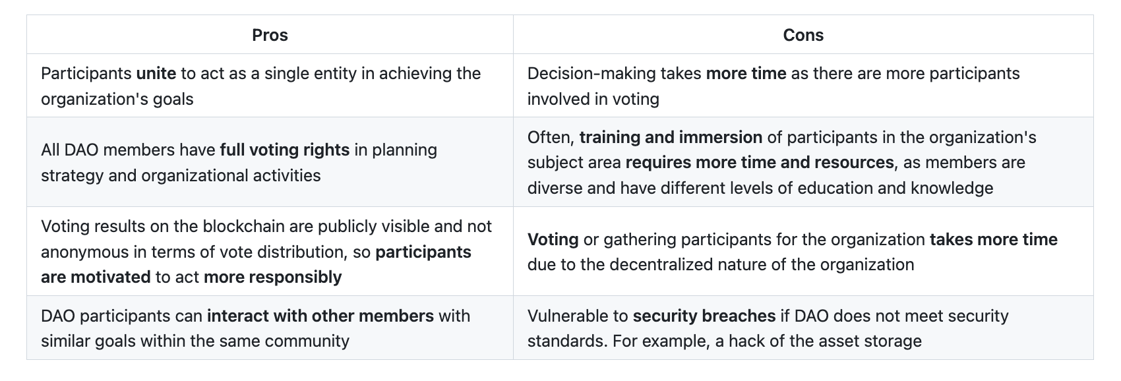
Task: Click 'decentralized nature of the organization' text
Action: pos(761,264)
